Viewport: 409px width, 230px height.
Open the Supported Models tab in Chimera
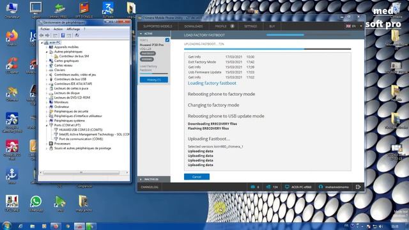click(x=158, y=26)
